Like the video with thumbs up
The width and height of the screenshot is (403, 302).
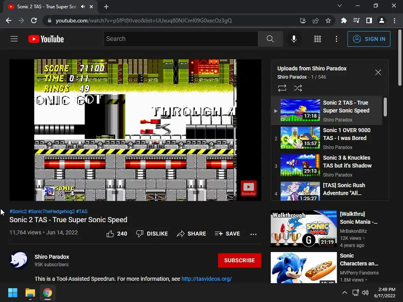pyautogui.click(x=116, y=234)
